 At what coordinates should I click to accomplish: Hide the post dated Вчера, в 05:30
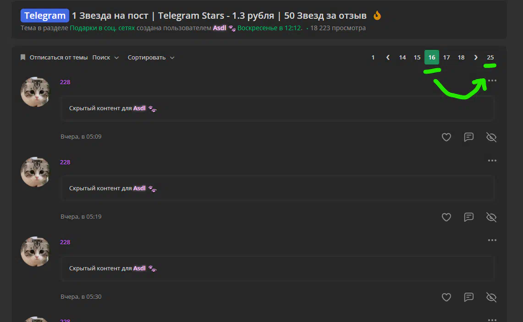pos(491,297)
